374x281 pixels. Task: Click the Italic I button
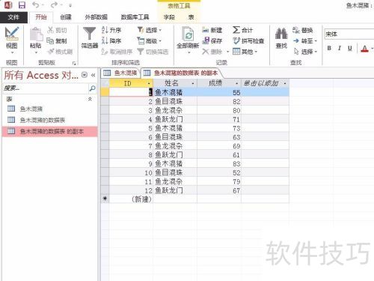340,48
